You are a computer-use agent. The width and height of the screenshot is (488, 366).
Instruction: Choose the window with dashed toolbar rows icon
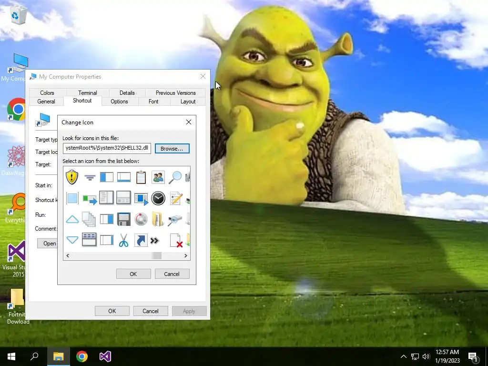pyautogui.click(x=89, y=240)
